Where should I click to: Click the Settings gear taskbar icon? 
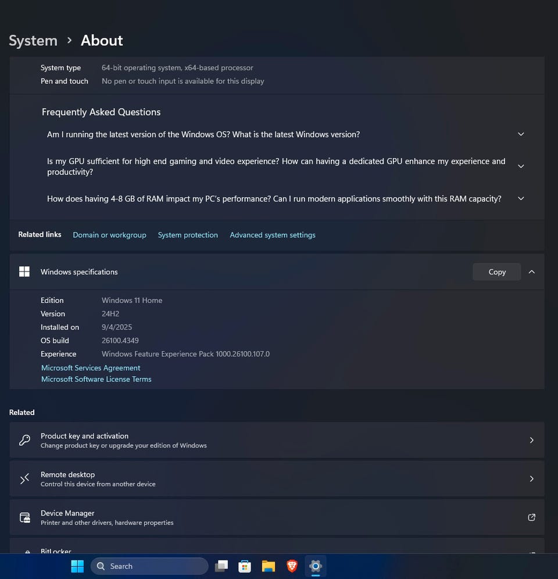pyautogui.click(x=316, y=566)
